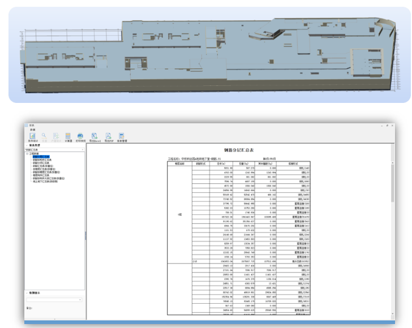Image resolution: width=412 pixels, height=328 pixels.
Task: Click the magnifier search icon in toolbar
Action: click(44, 136)
